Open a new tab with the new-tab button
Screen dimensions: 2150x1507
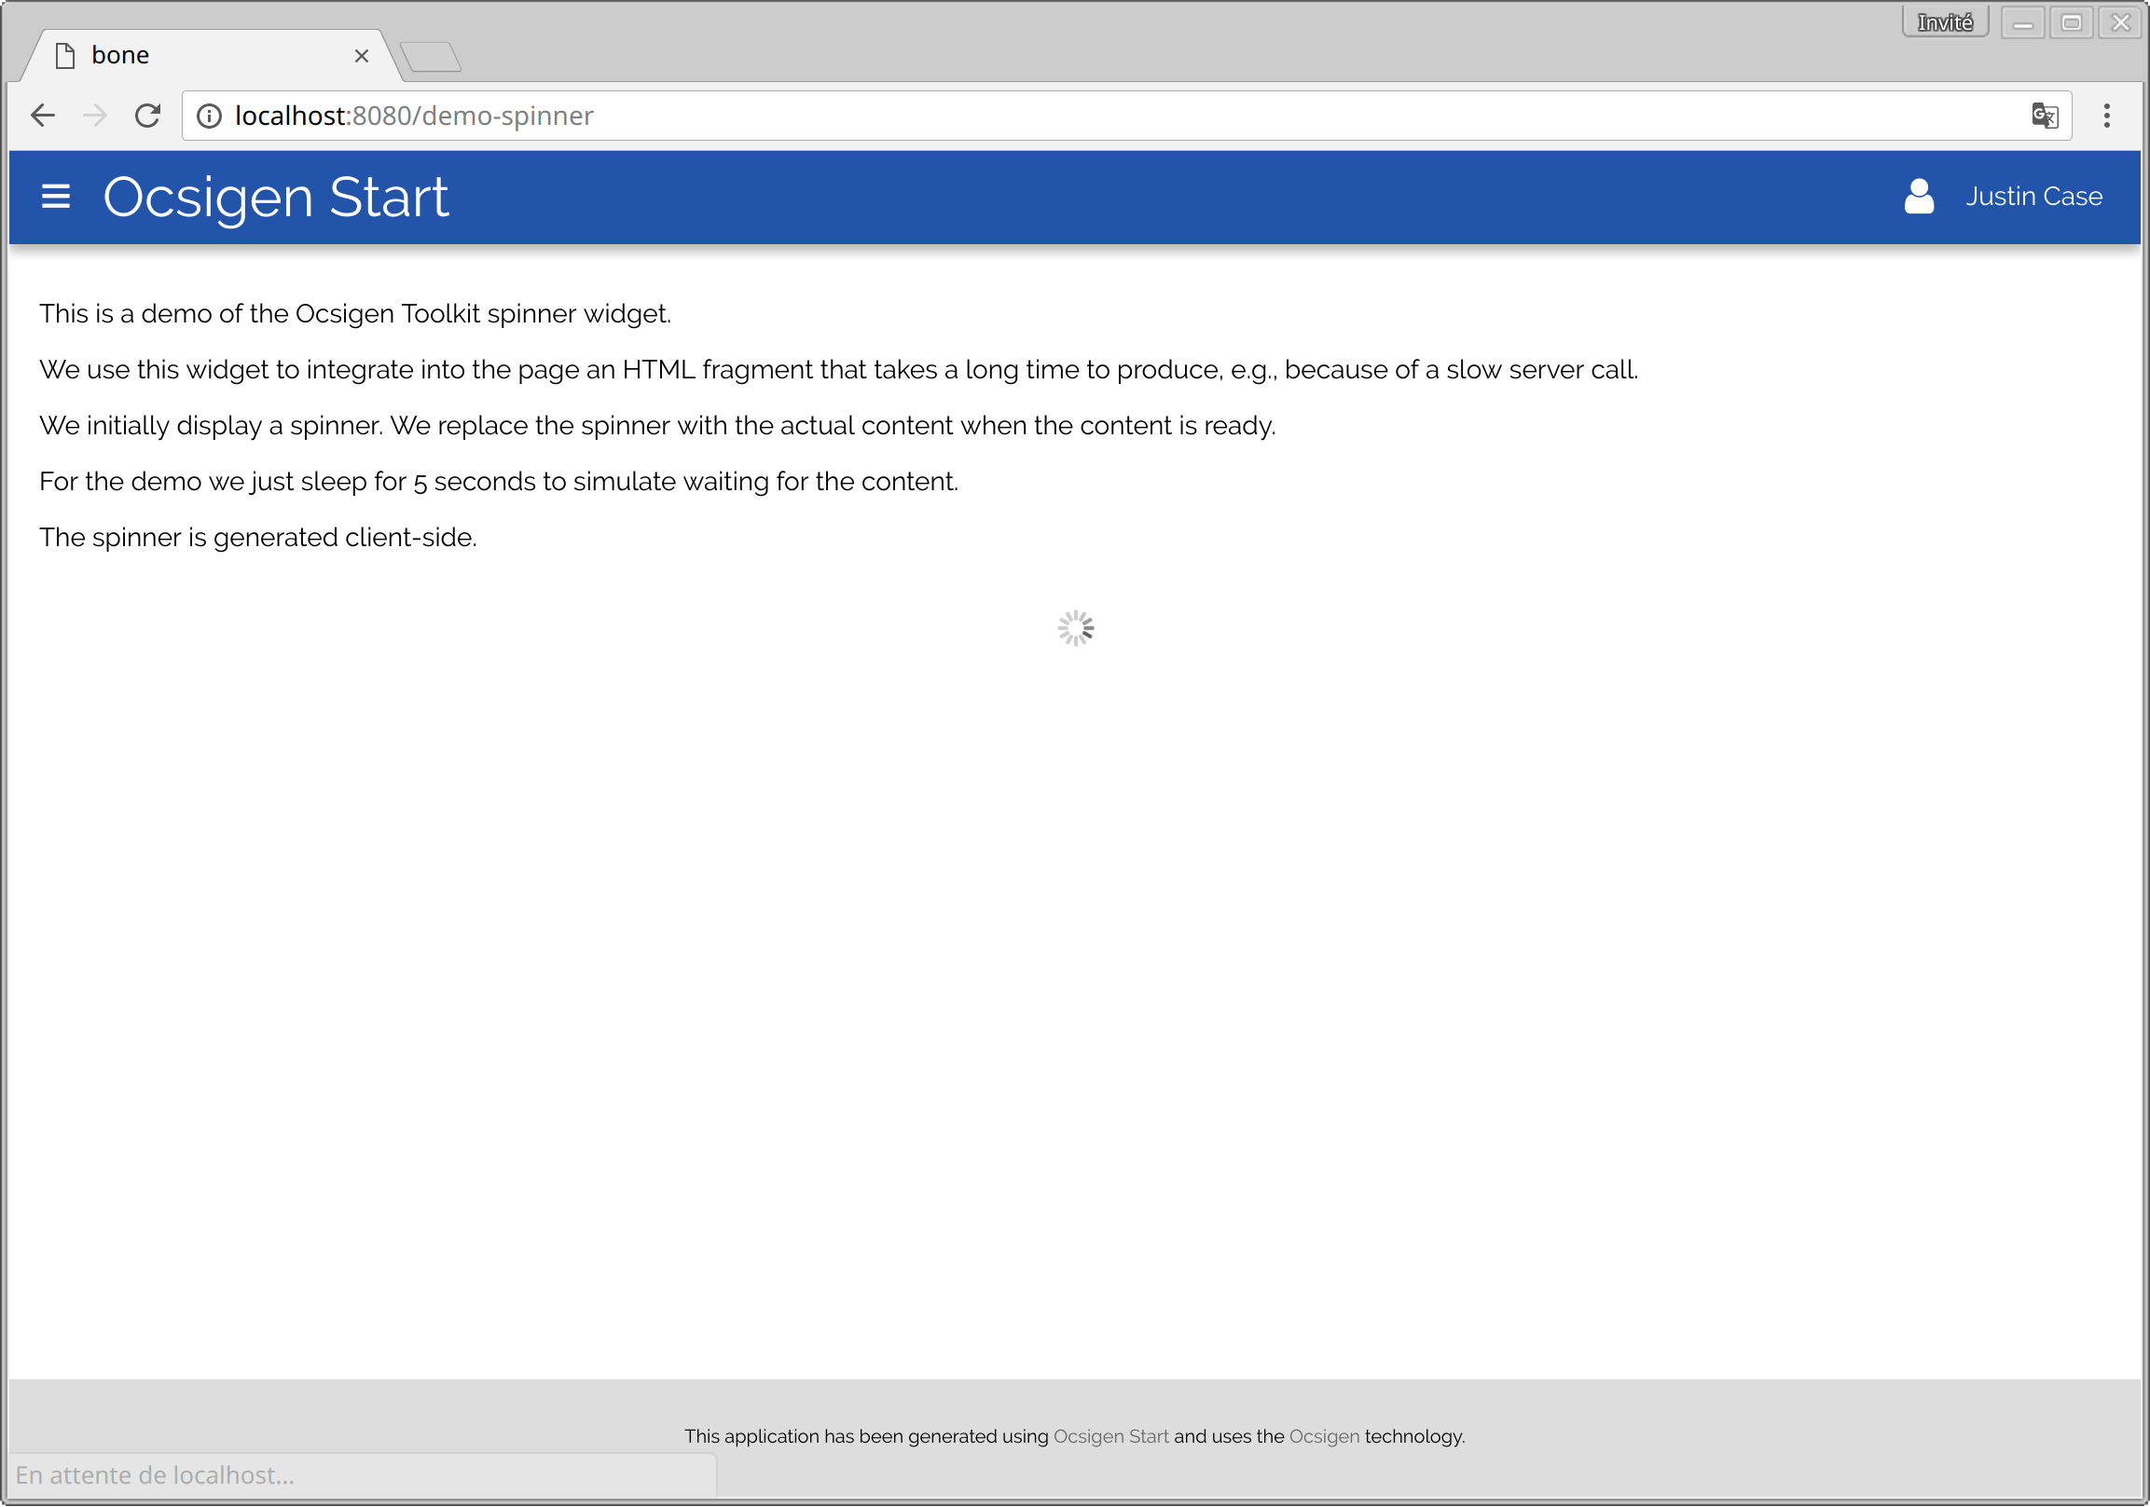pos(431,57)
